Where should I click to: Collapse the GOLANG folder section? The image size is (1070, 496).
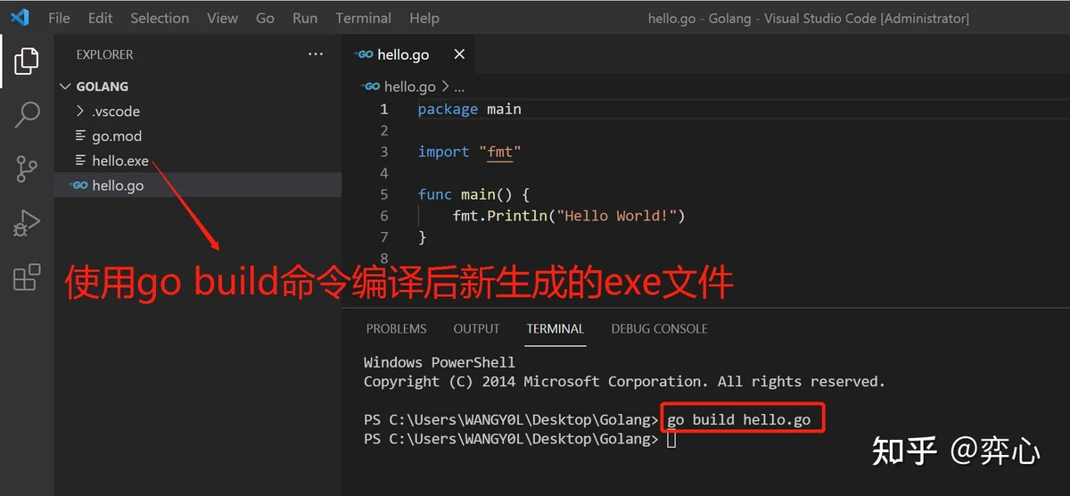click(x=65, y=87)
